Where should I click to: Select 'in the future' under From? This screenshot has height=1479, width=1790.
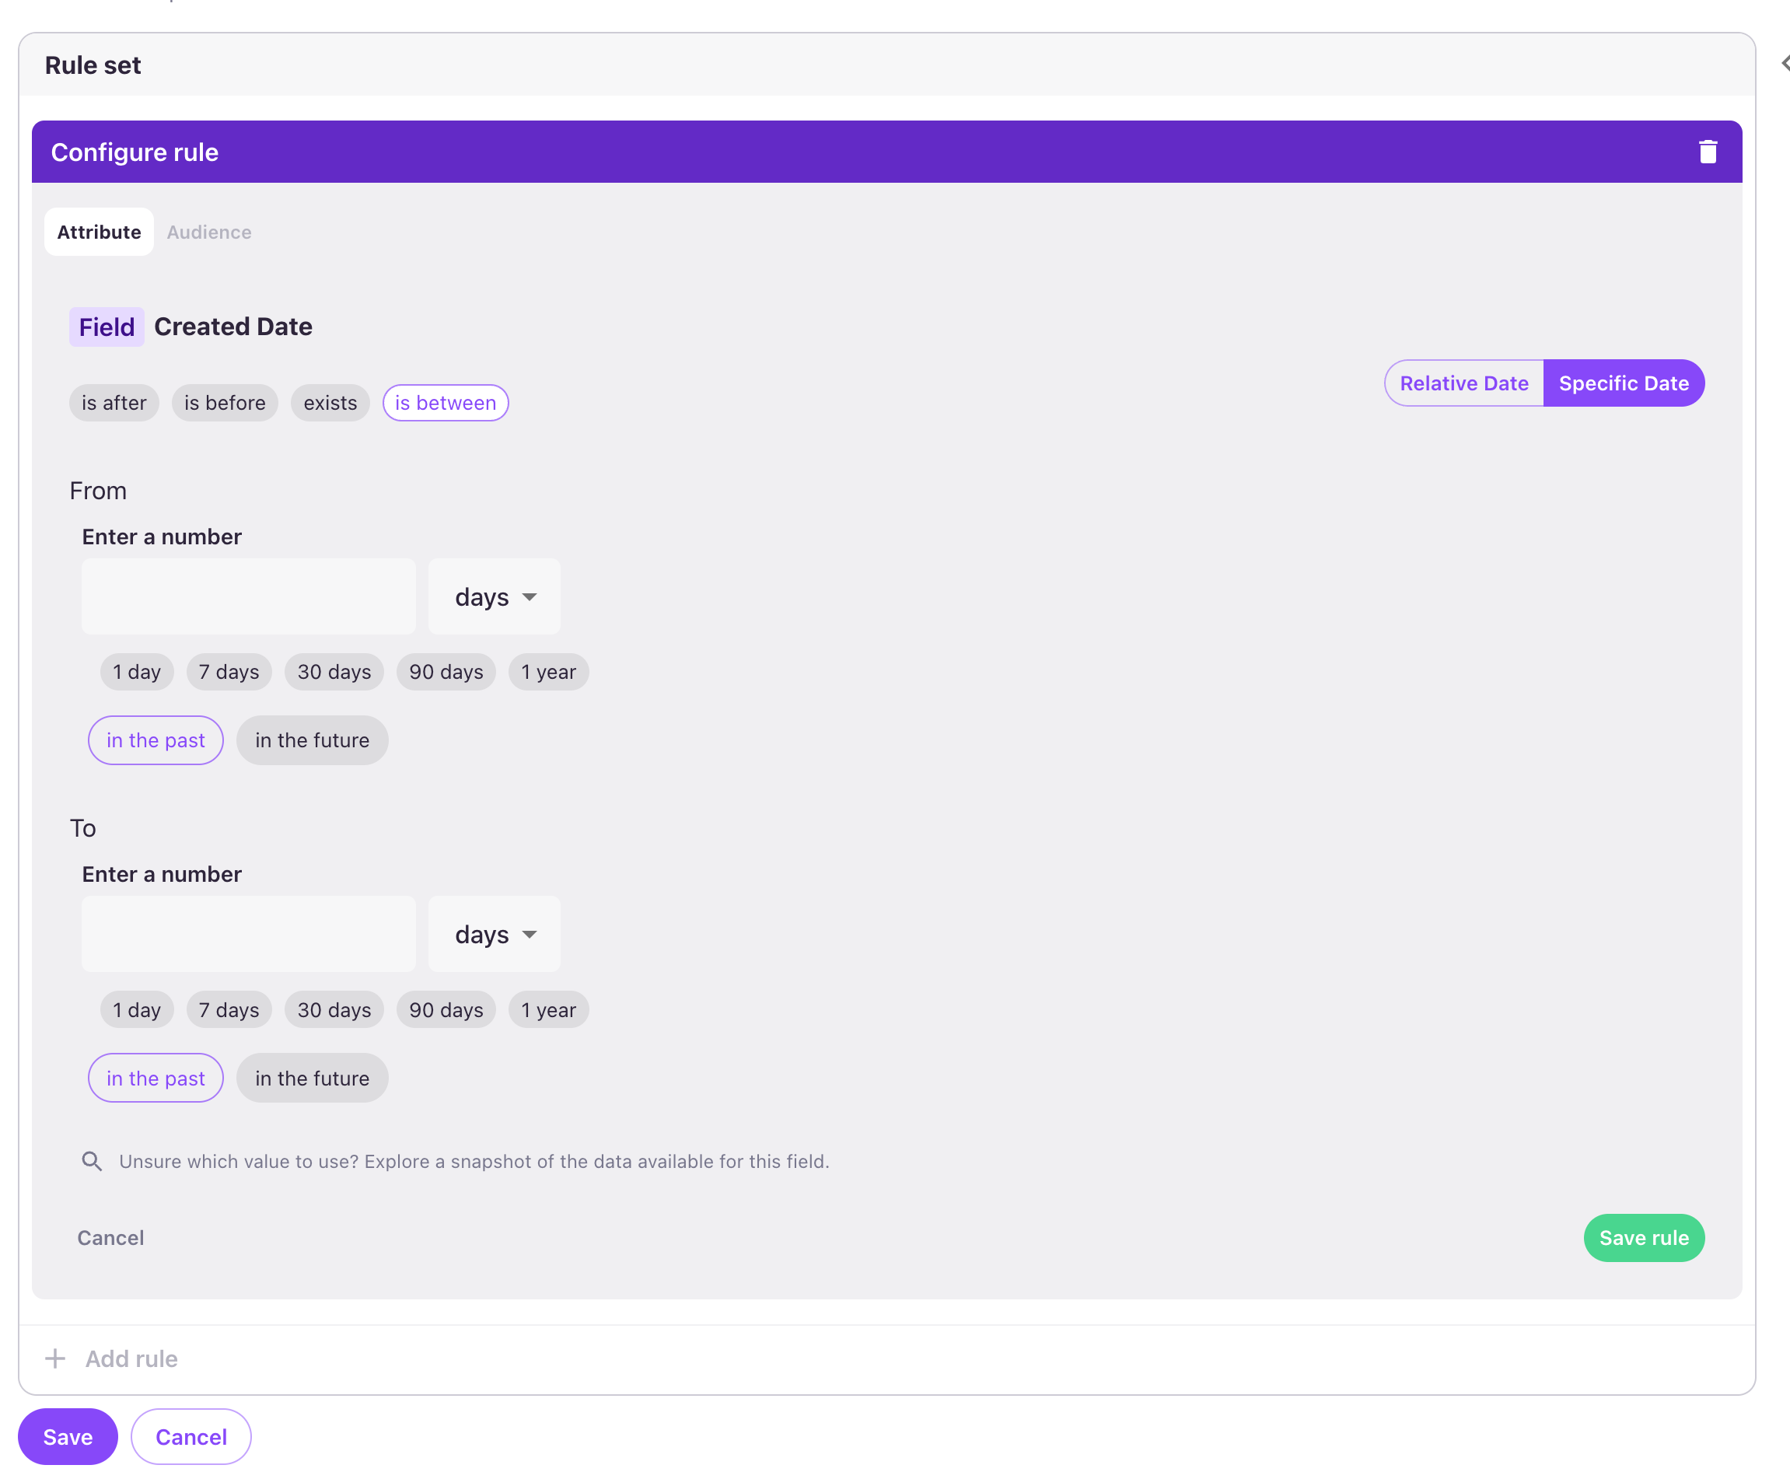tap(312, 740)
